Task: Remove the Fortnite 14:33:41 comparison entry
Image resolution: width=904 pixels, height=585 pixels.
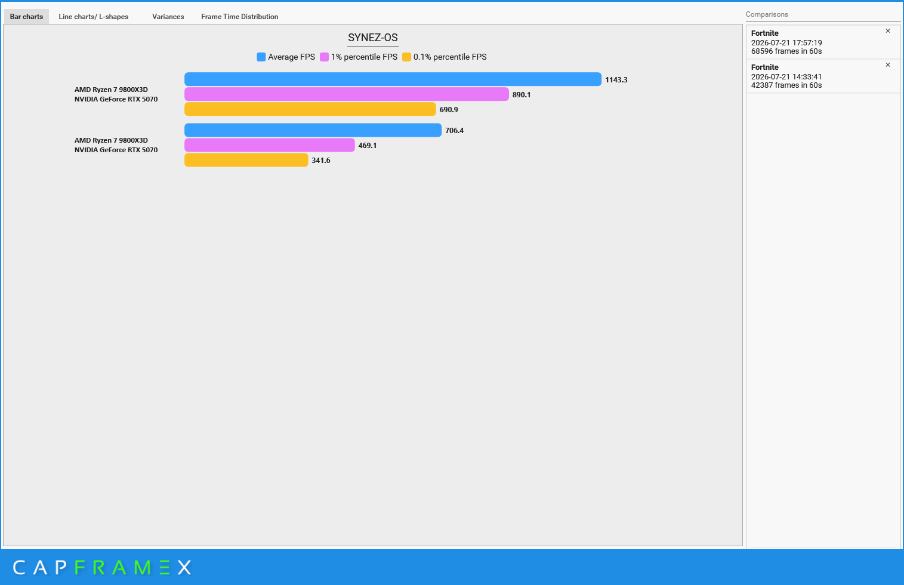Action: (x=888, y=65)
